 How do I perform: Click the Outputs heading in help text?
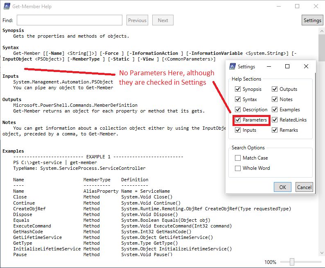[x=12, y=99]
